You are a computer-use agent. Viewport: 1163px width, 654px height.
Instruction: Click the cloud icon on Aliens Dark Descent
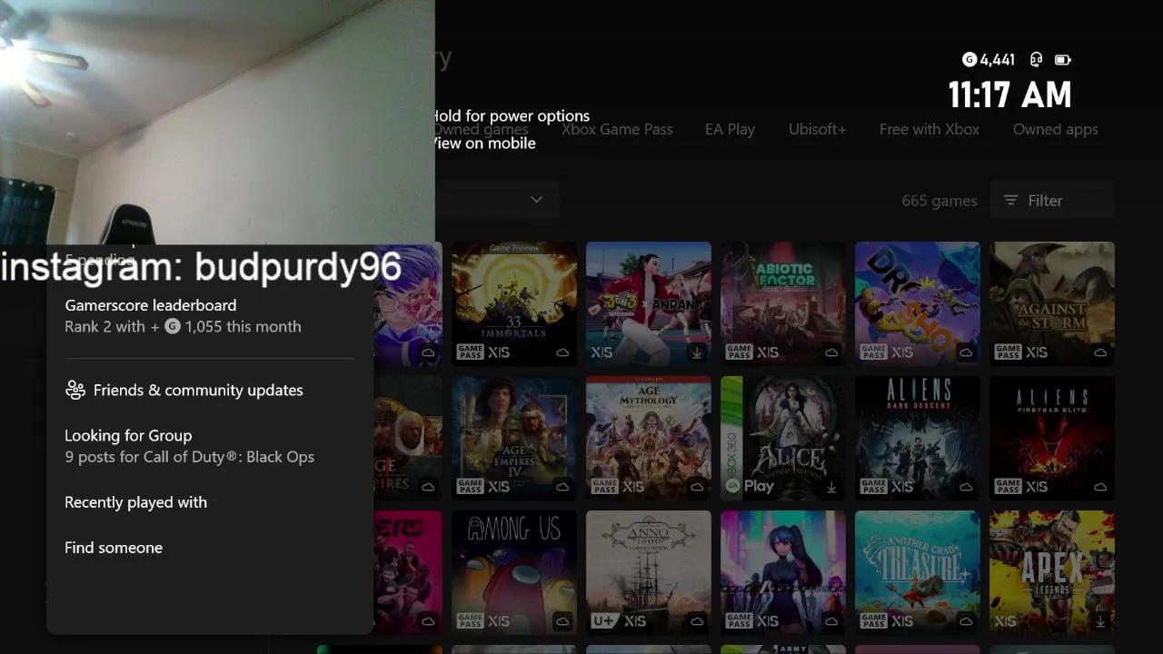966,487
